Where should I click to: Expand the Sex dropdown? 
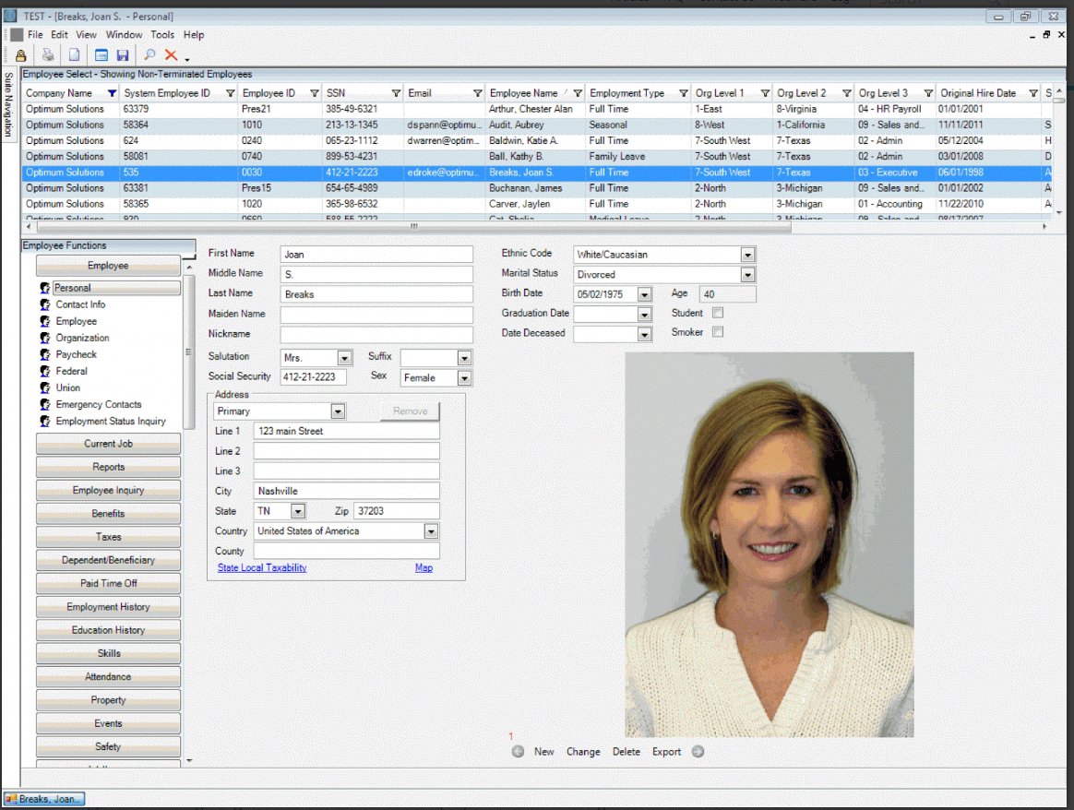[x=464, y=378]
